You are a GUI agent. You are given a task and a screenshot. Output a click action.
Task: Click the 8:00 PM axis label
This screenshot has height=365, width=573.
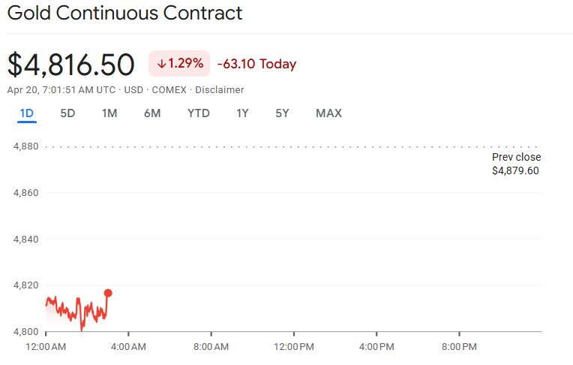[x=459, y=347]
